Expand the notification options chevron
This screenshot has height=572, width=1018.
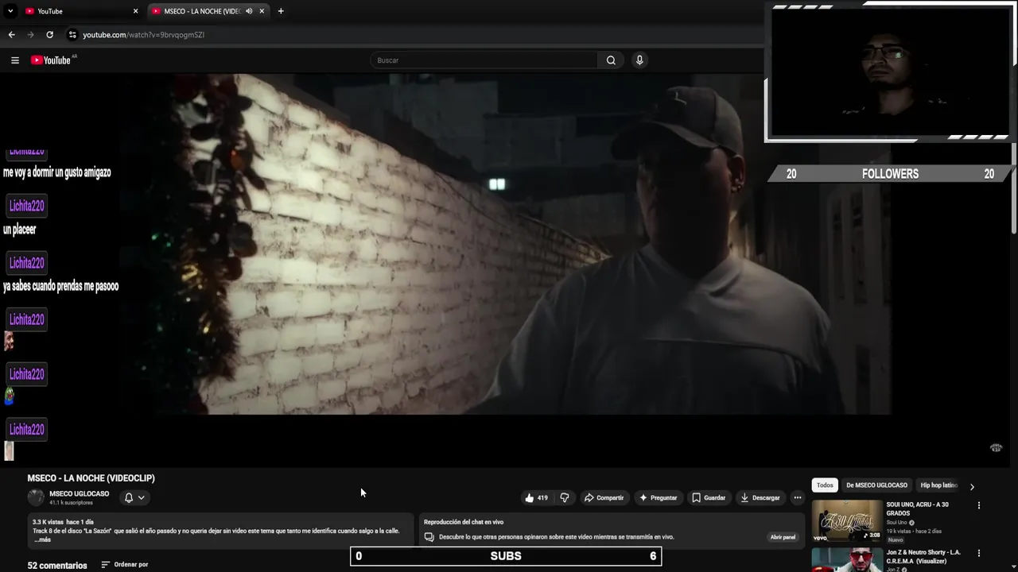(x=142, y=498)
